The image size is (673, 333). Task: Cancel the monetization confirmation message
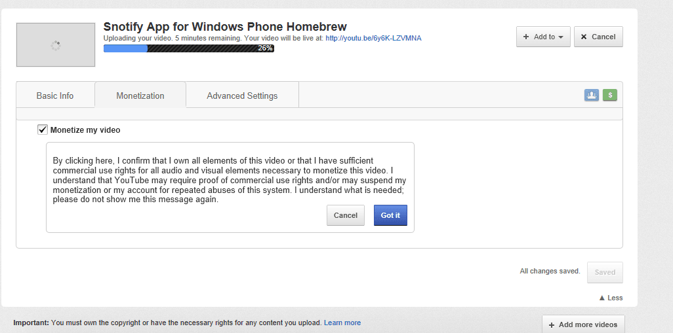[x=346, y=215]
